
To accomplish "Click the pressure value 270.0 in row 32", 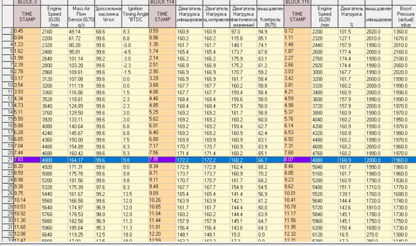I will pyautogui.click(x=378, y=234).
